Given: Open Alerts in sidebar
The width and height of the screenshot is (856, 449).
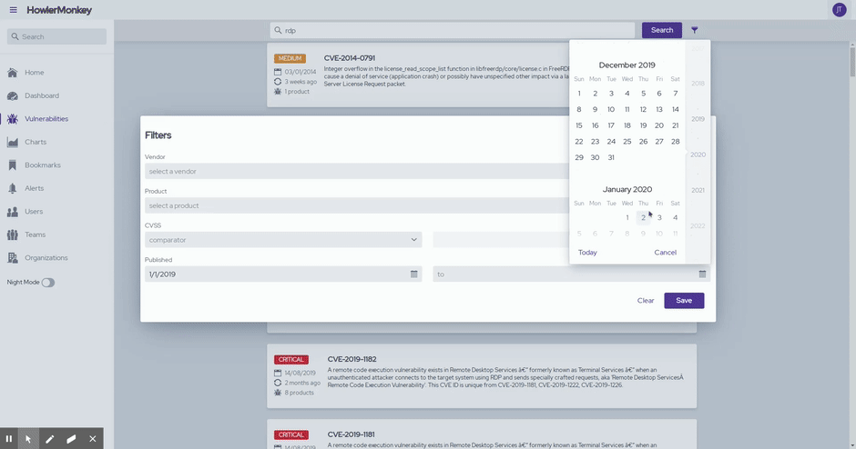Looking at the screenshot, I should point(34,188).
